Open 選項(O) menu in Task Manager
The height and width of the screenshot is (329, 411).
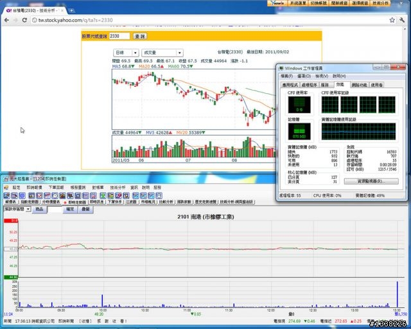304,76
